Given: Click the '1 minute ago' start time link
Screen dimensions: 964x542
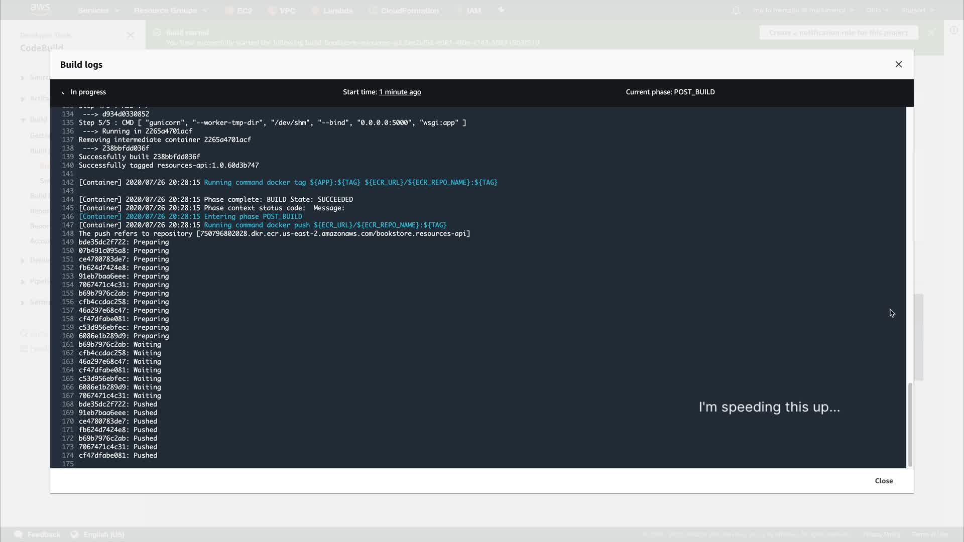Looking at the screenshot, I should click(400, 92).
